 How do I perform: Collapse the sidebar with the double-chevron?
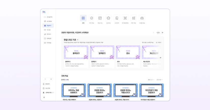point(44,98)
